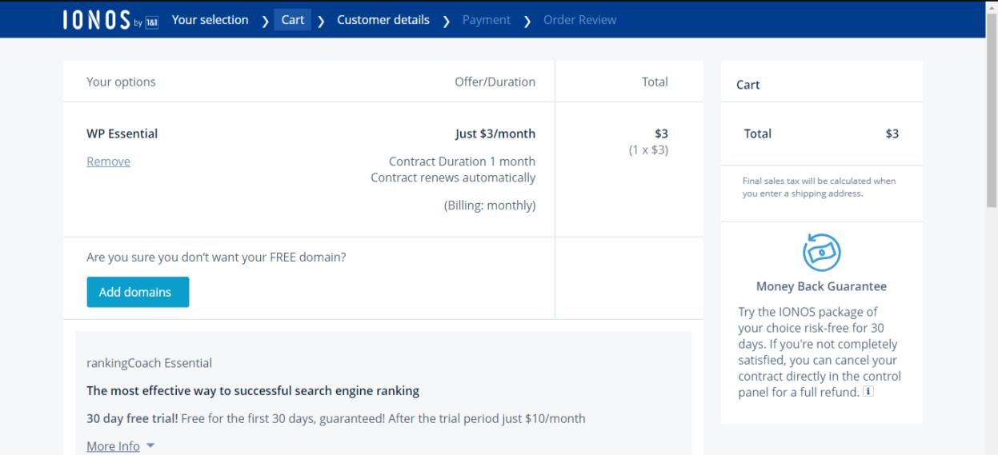Click the FREE domain question text

[216, 257]
